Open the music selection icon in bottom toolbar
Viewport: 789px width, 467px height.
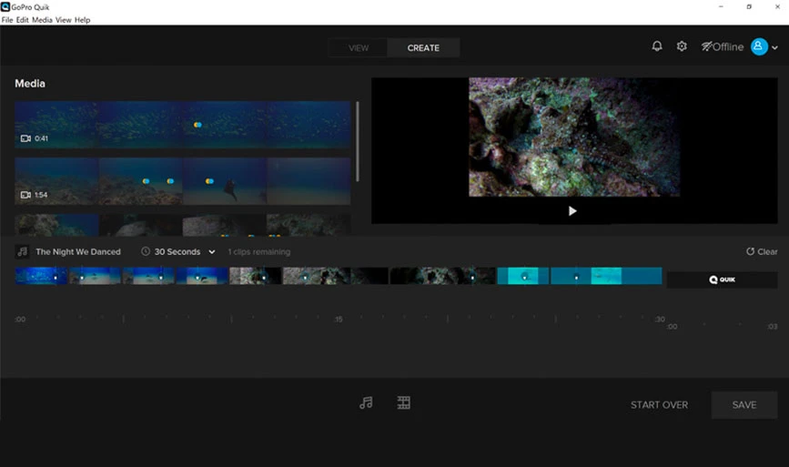tap(366, 402)
